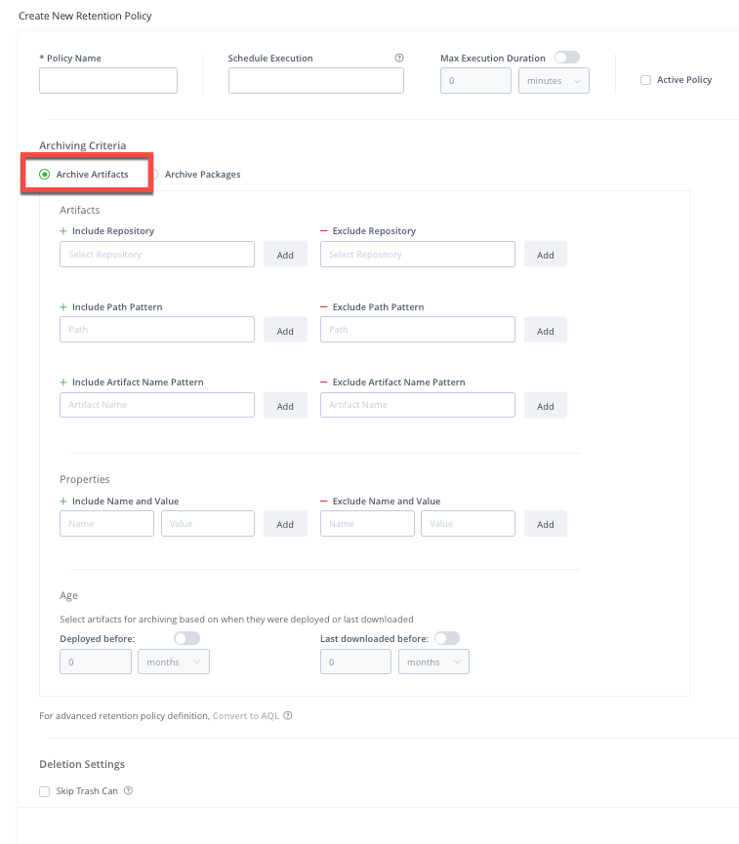This screenshot has height=844, width=739.
Task: Open Skip Trash Can help icon
Action: click(x=128, y=790)
